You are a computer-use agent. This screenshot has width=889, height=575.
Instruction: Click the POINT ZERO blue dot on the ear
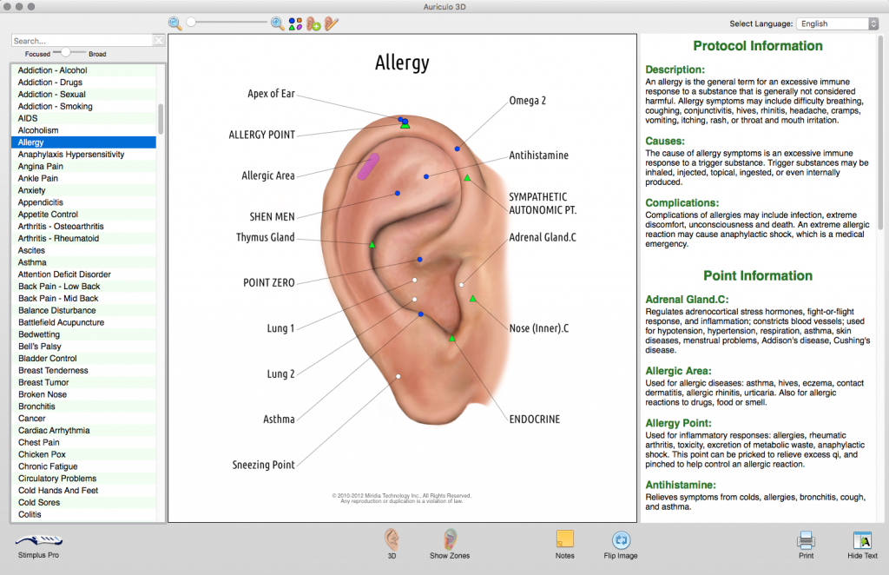point(419,259)
